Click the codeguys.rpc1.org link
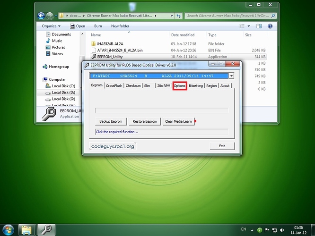 [x=113, y=146]
